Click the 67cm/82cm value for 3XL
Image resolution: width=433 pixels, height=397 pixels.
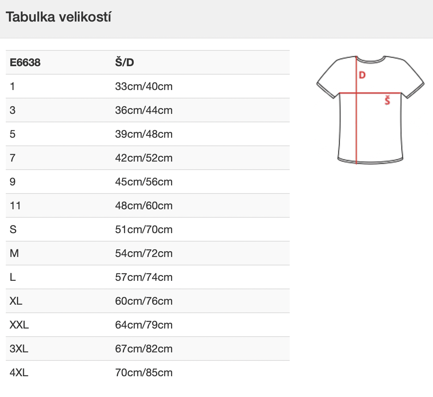(x=144, y=349)
